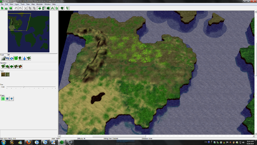
Task: Select the highlighted Cliff brush icon
Action: (x=16, y=58)
